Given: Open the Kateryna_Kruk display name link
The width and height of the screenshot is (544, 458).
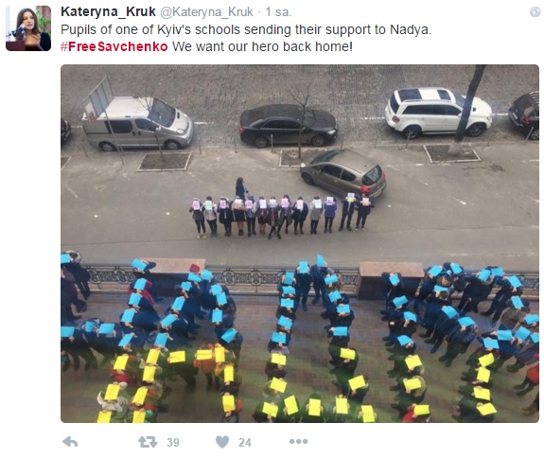Looking at the screenshot, I should tap(108, 11).
